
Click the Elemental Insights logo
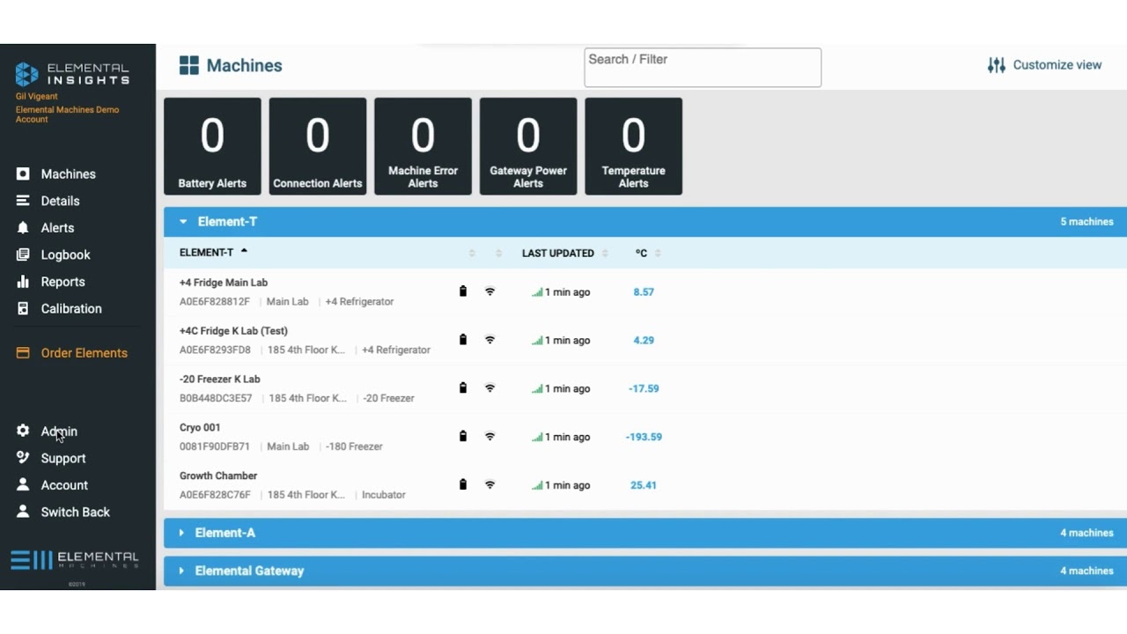coord(72,74)
